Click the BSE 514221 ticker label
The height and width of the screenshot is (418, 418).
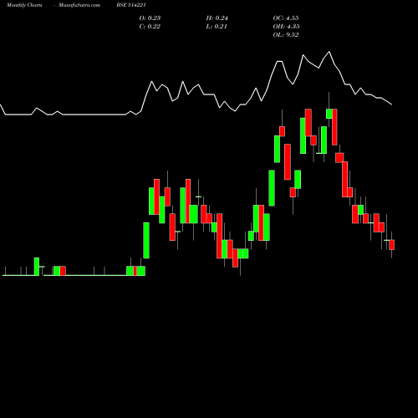[x=131, y=5]
